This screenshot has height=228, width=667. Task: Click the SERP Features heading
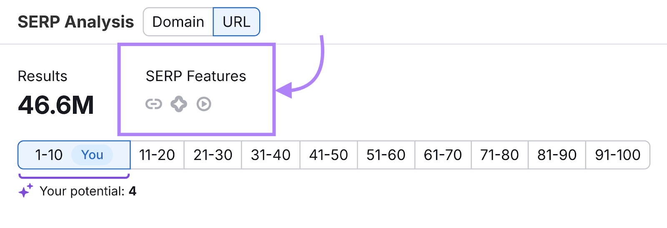click(196, 76)
